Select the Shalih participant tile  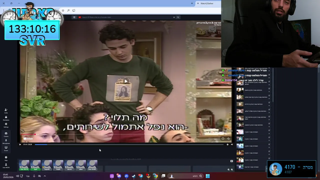pyautogui.click(x=58, y=165)
